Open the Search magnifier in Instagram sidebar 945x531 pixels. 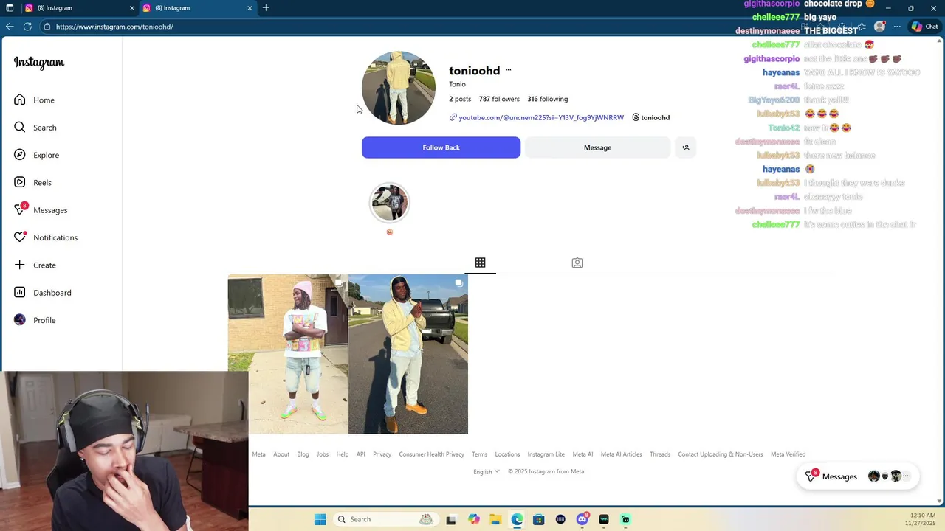tap(20, 128)
